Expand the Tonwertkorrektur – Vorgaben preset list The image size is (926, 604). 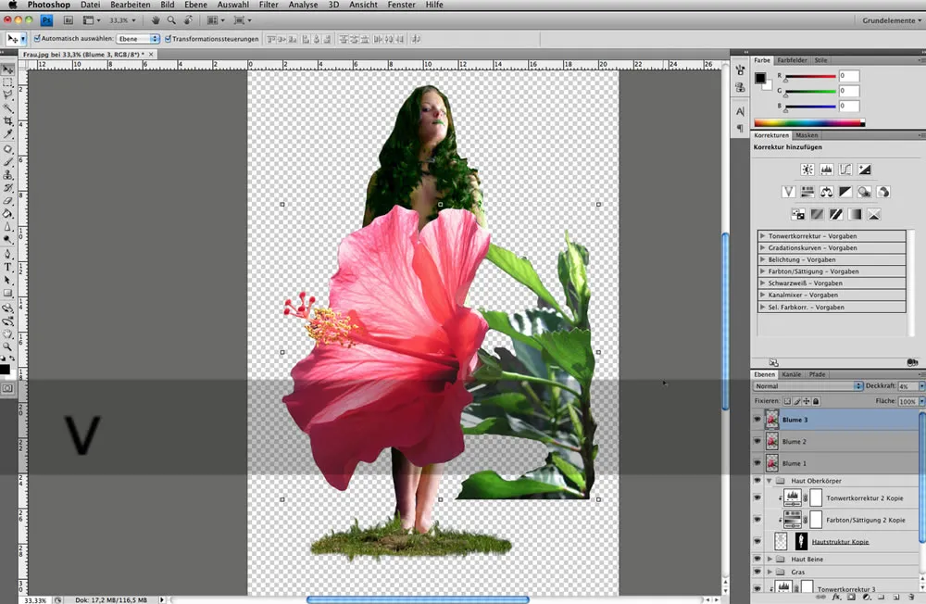point(763,236)
